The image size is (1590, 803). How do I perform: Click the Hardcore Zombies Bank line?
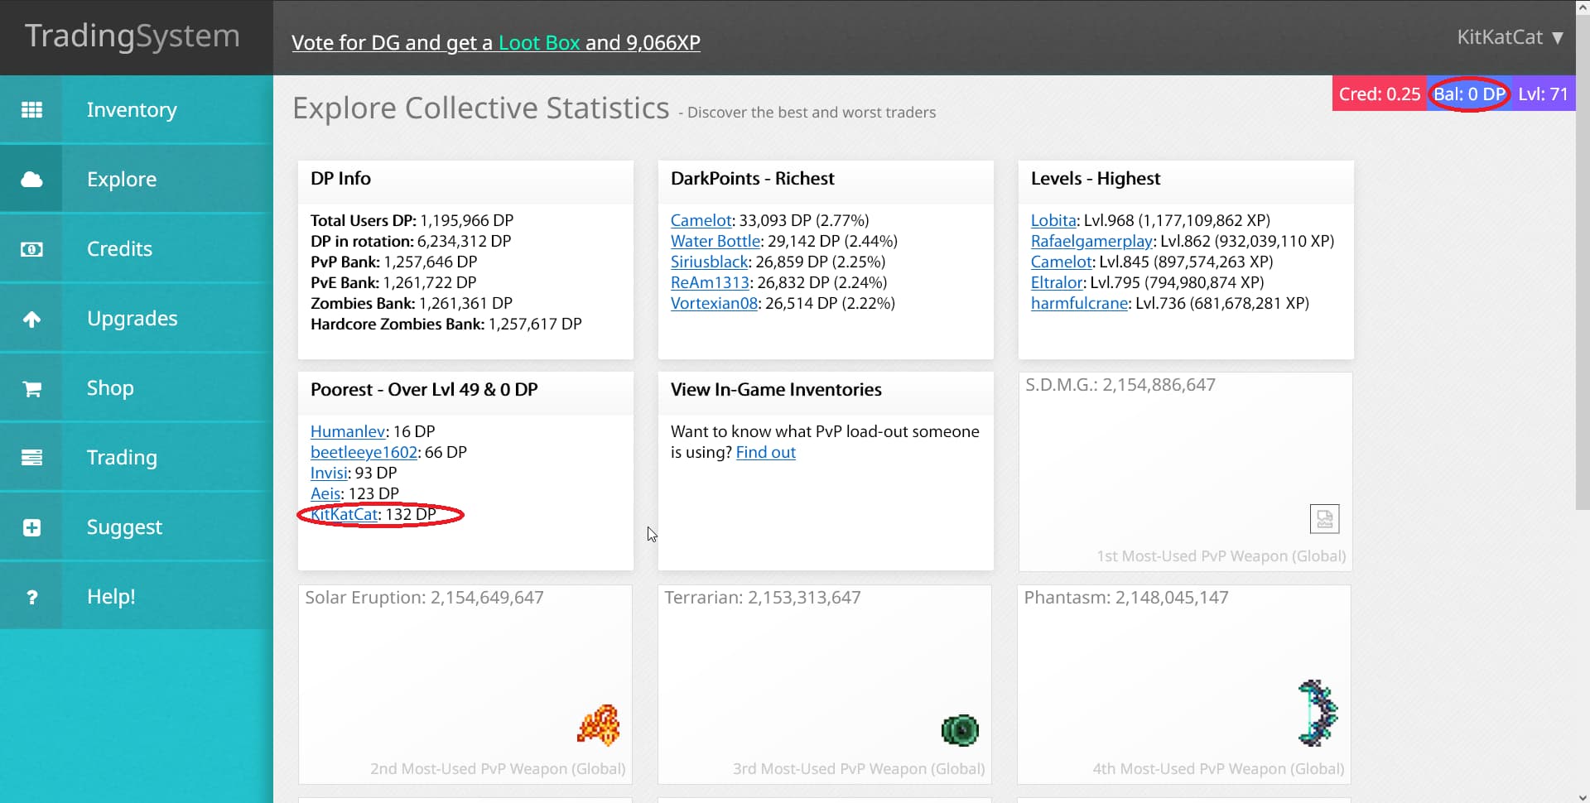coord(446,324)
